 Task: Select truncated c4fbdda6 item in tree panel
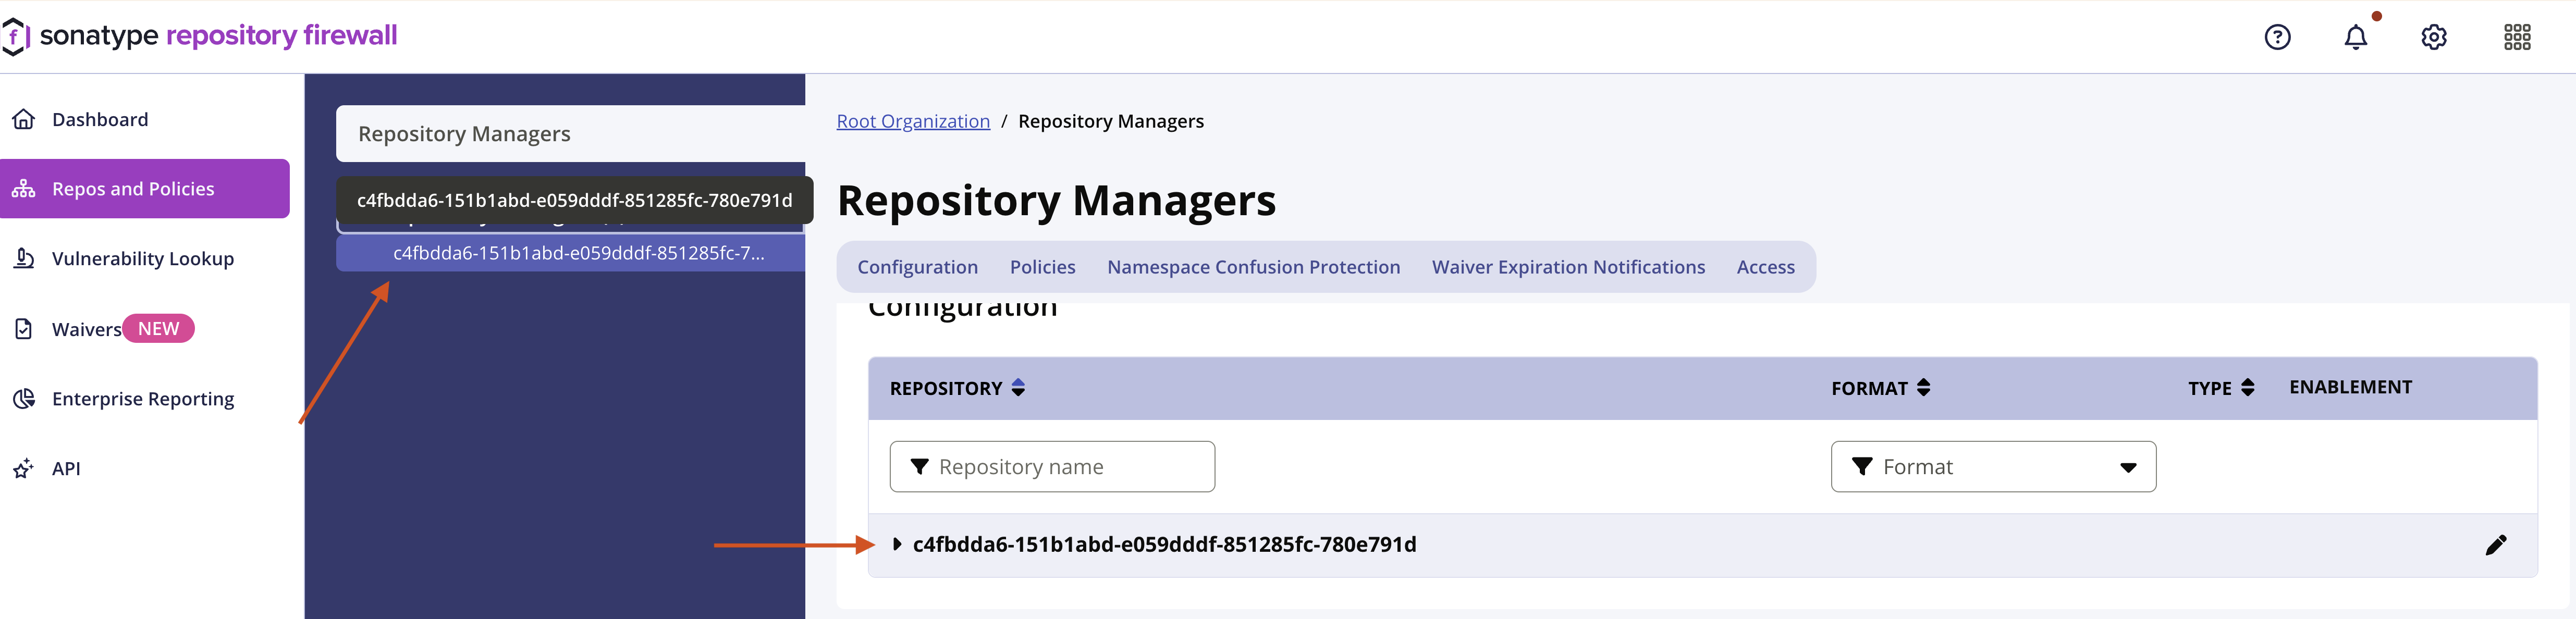pos(570,253)
